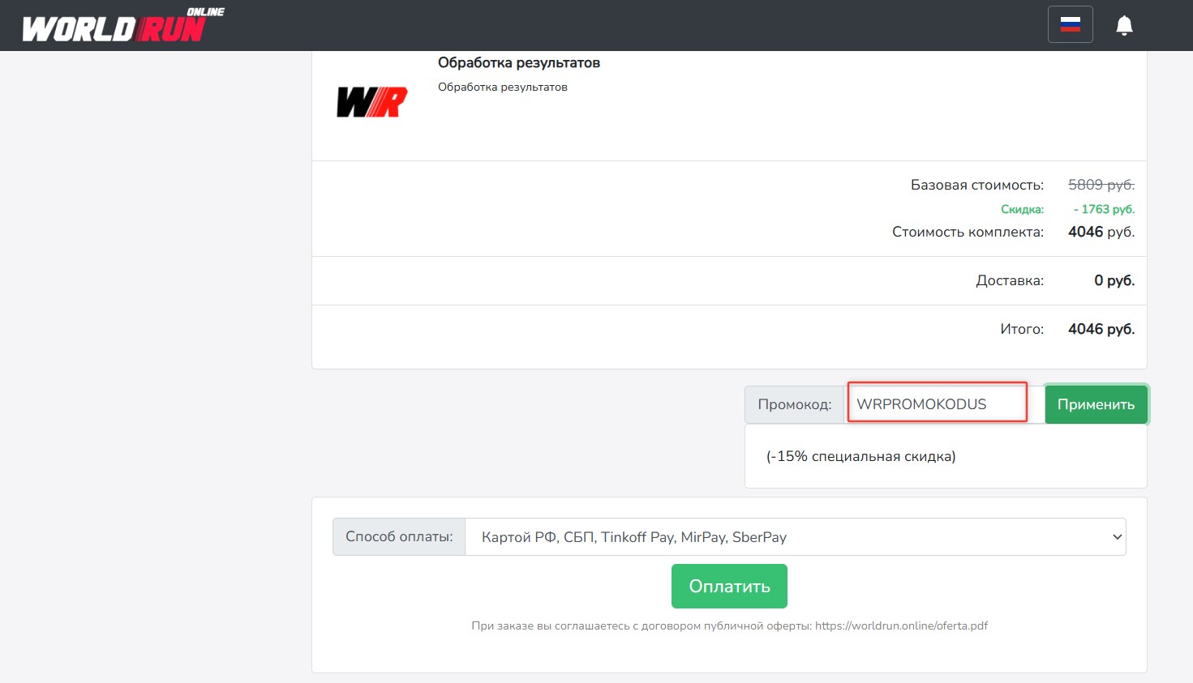Click the Способ оплаты: label
The width and height of the screenshot is (1193, 683).
(x=399, y=536)
